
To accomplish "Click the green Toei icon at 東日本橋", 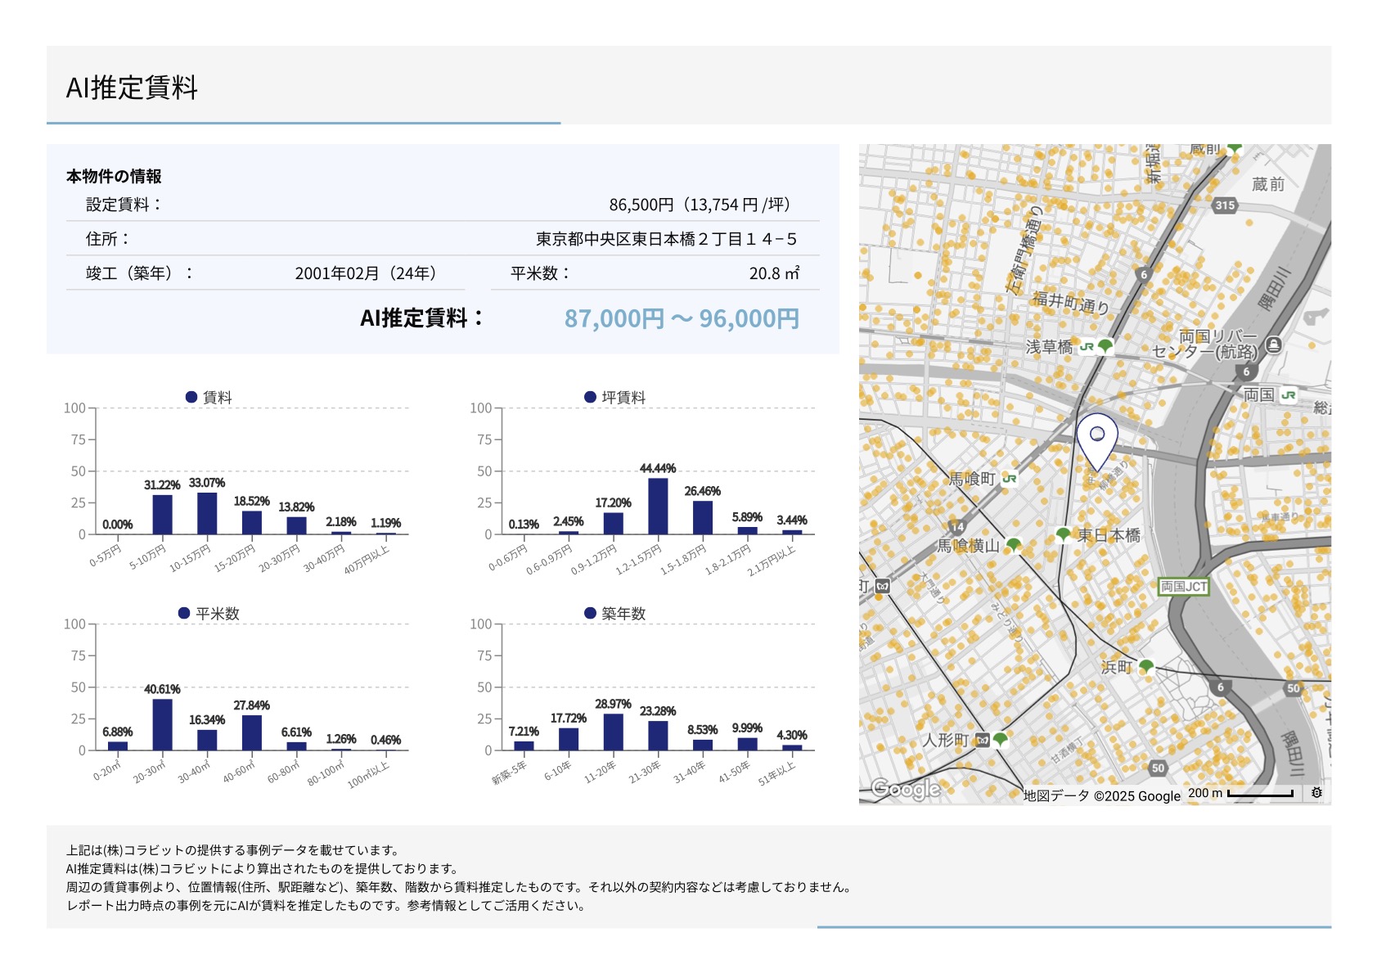I will point(1063,534).
